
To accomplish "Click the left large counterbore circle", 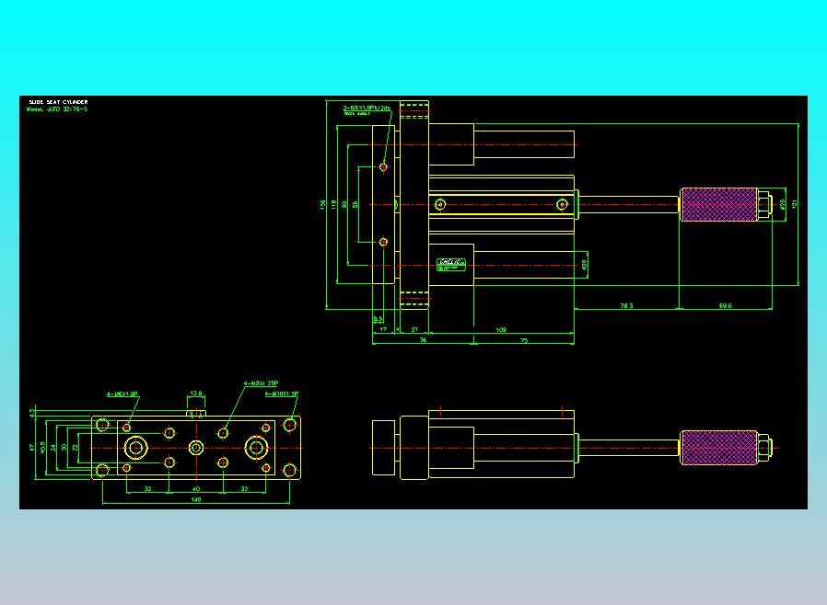I will pyautogui.click(x=136, y=448).
